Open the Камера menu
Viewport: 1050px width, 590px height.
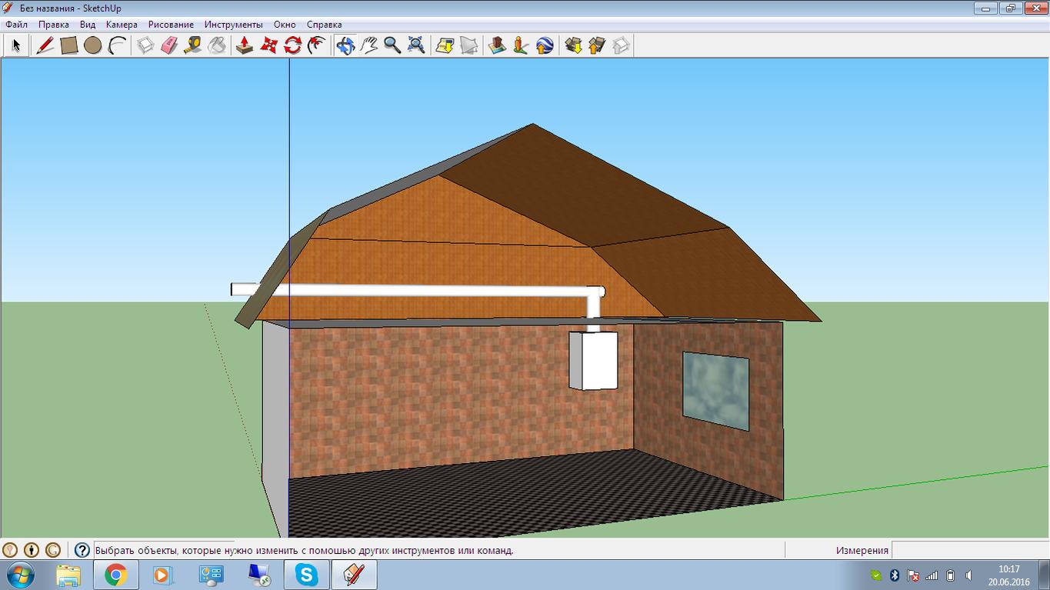[x=122, y=25]
